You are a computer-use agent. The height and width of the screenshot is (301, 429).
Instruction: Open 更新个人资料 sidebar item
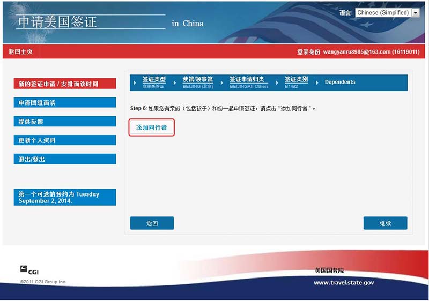pos(65,140)
